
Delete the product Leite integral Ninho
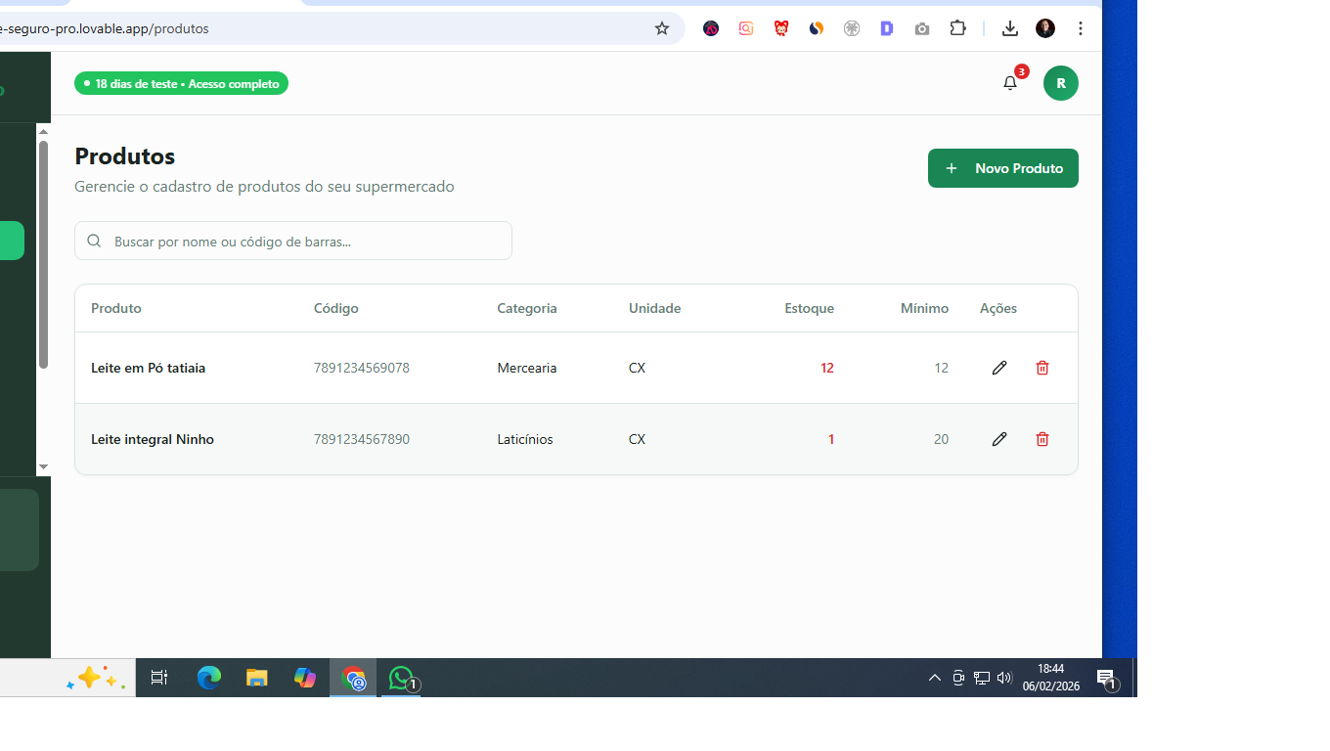[x=1042, y=438]
